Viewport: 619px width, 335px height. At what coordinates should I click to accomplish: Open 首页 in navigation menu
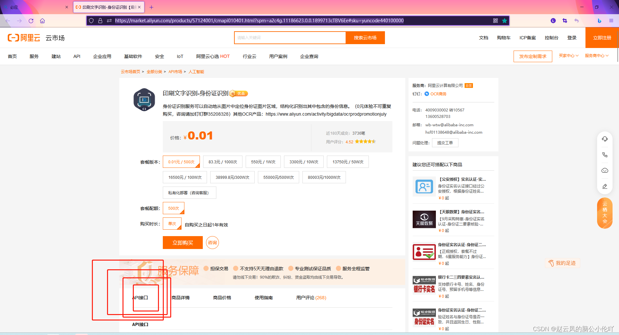tap(12, 56)
